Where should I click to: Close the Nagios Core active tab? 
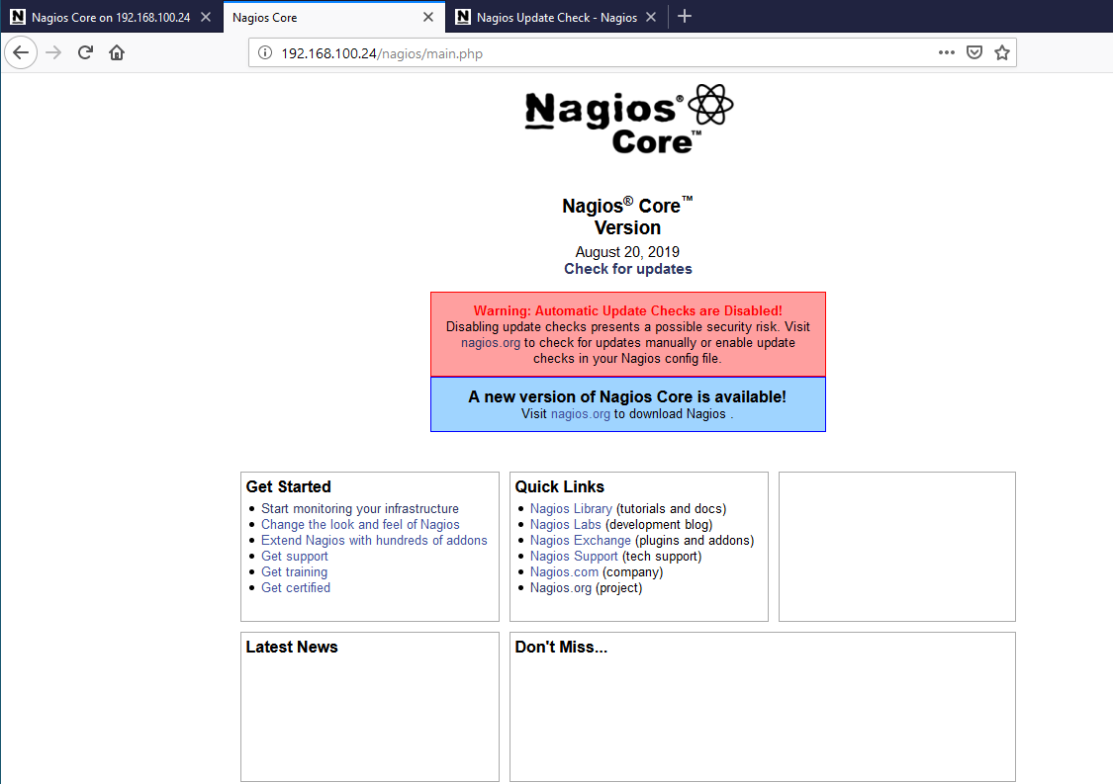tap(427, 17)
